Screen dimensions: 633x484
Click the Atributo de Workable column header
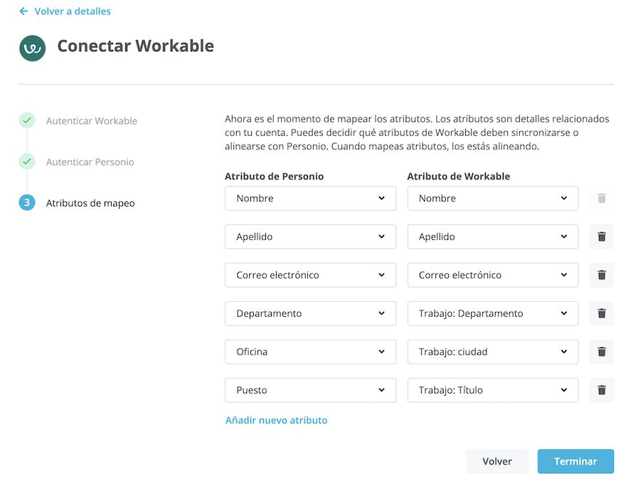point(459,176)
